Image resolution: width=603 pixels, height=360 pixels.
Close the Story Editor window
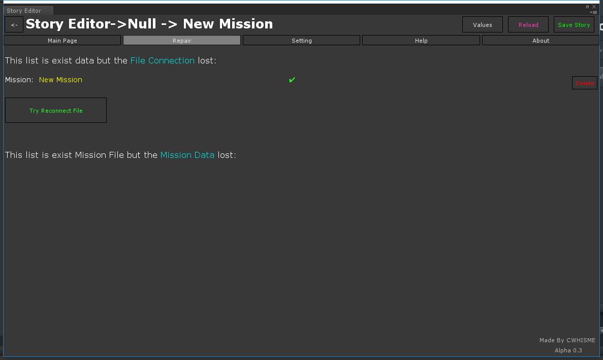[594, 7]
